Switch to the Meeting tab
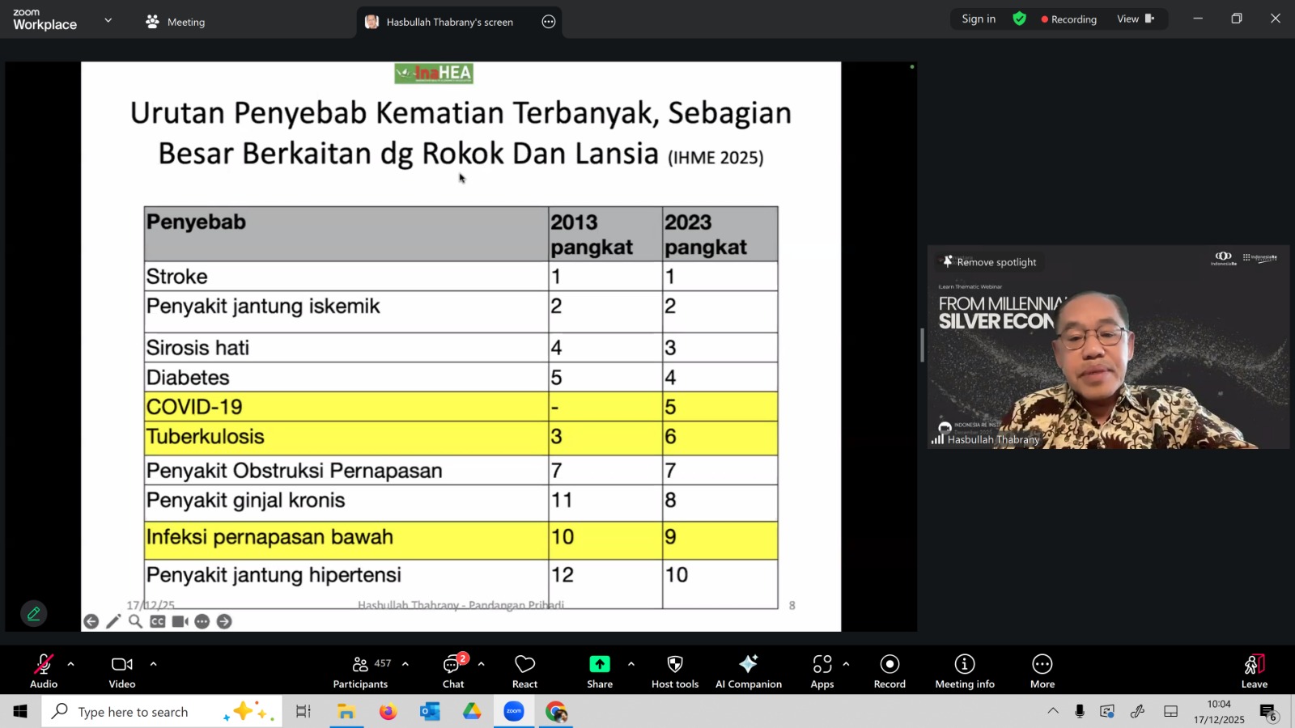 pyautogui.click(x=176, y=22)
